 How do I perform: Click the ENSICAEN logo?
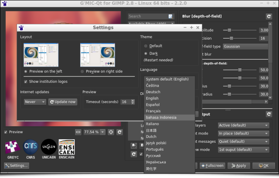pos(67,149)
